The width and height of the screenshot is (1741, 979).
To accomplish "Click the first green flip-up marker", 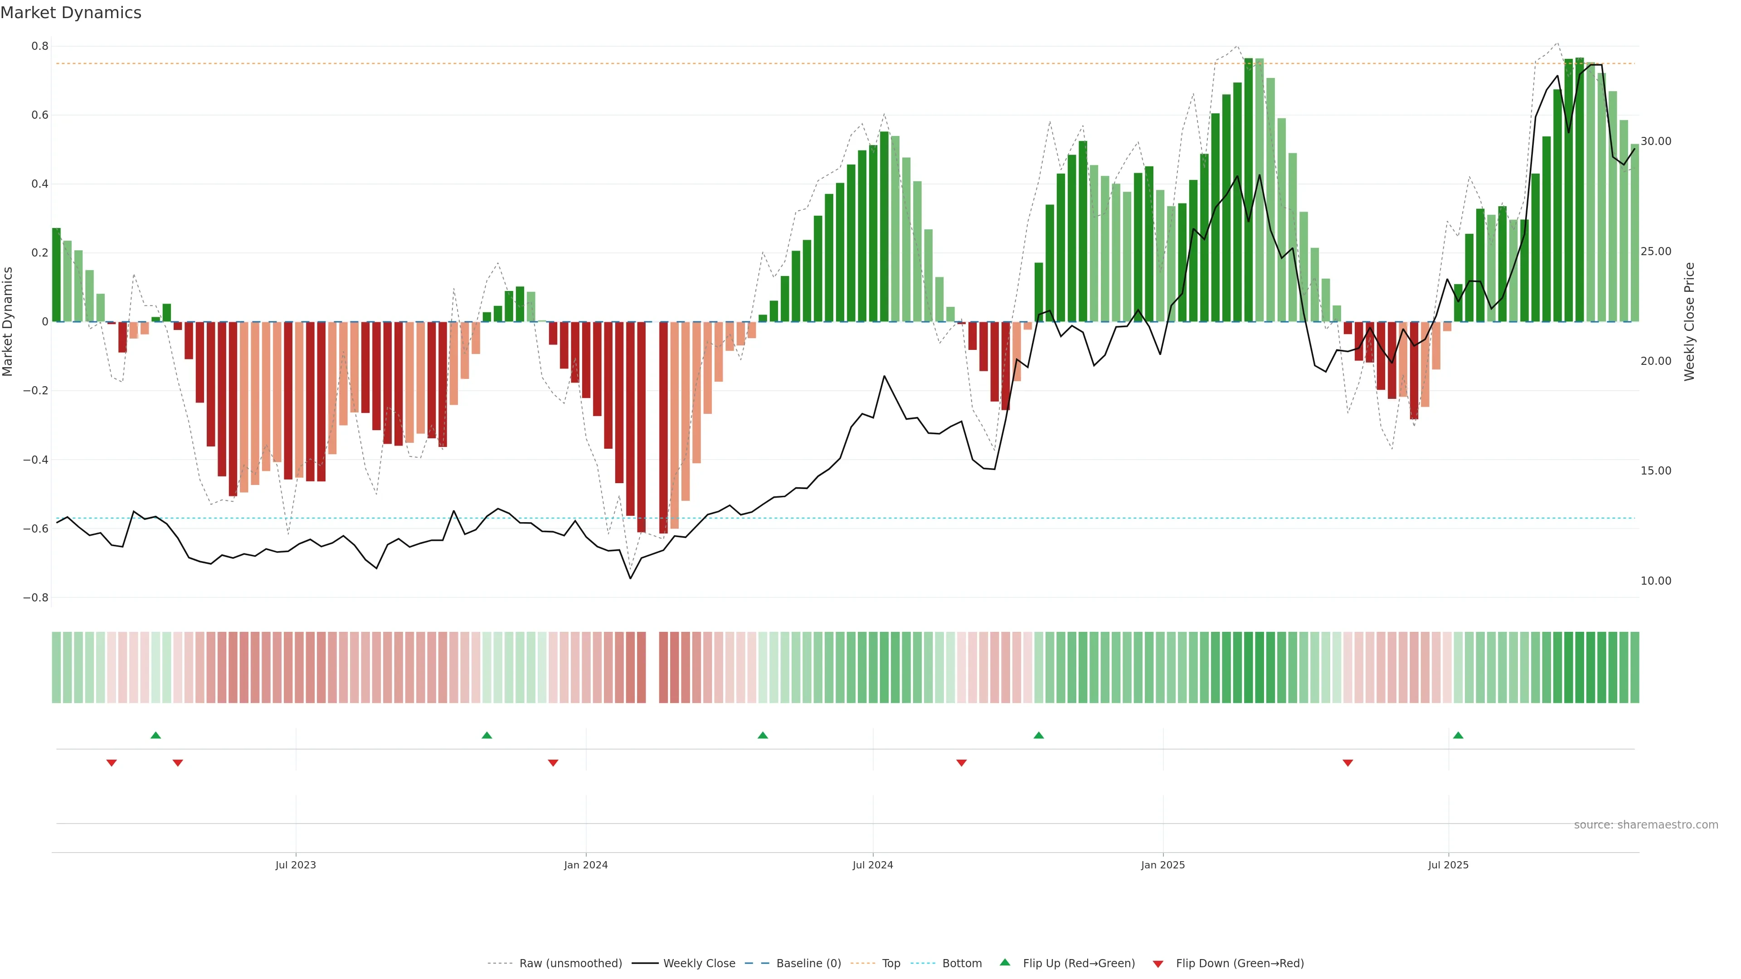I will click(156, 735).
